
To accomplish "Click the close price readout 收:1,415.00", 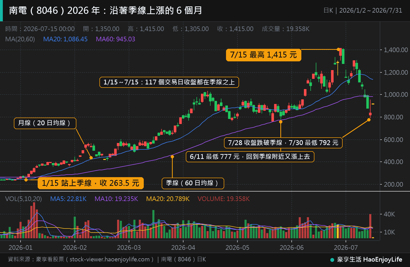I will (x=235, y=29).
